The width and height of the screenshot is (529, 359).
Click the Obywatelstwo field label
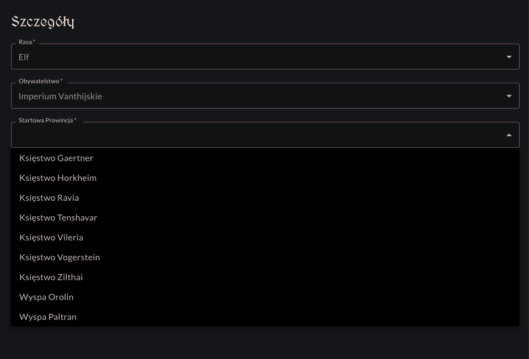[x=40, y=81]
